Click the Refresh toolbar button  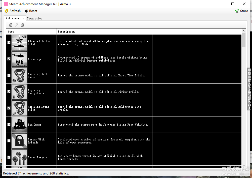(x=13, y=11)
